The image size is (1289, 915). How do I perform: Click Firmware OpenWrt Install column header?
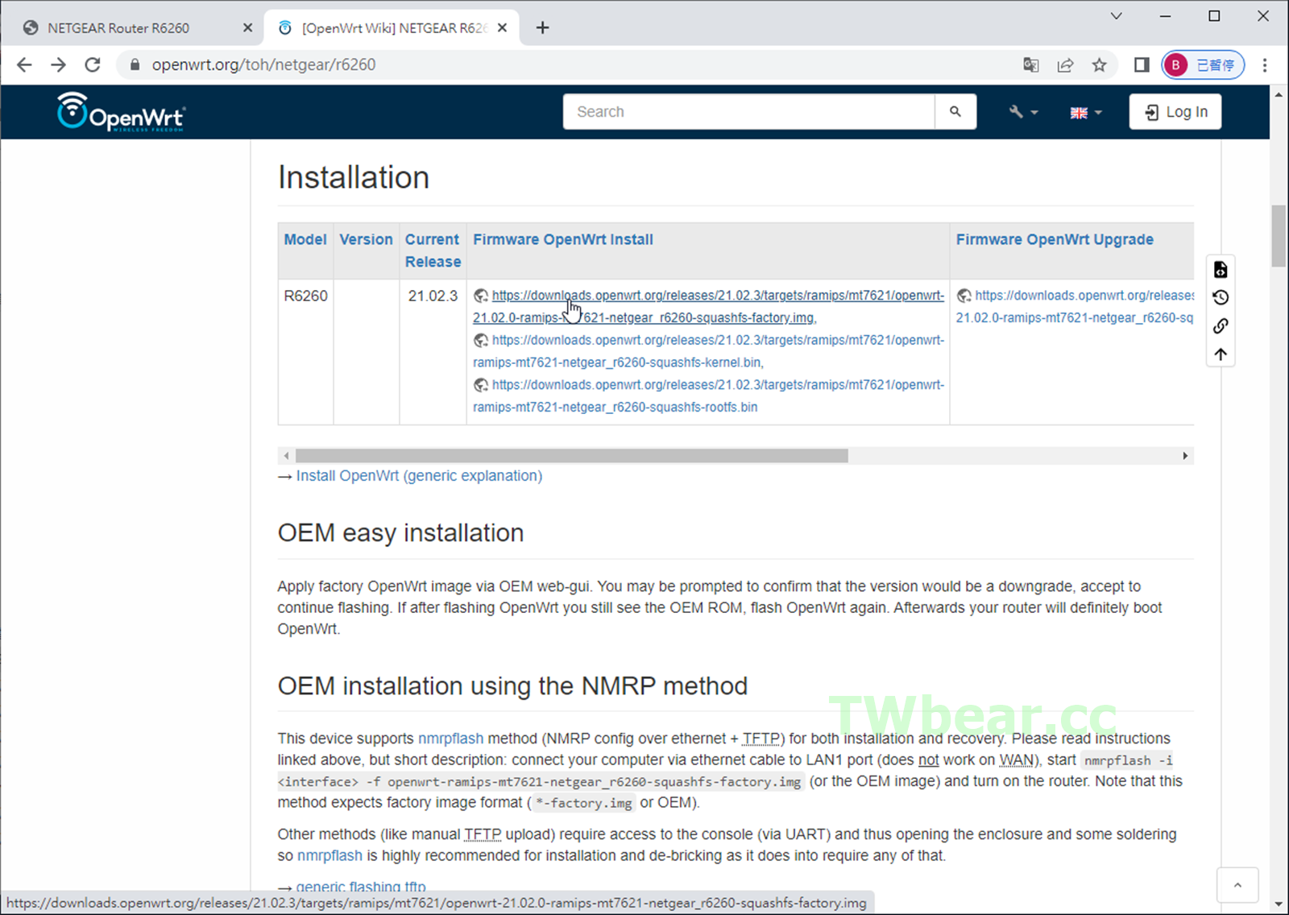(563, 239)
